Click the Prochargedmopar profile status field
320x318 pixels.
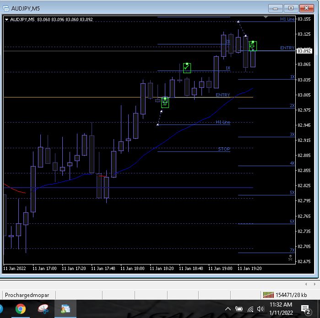click(29, 295)
